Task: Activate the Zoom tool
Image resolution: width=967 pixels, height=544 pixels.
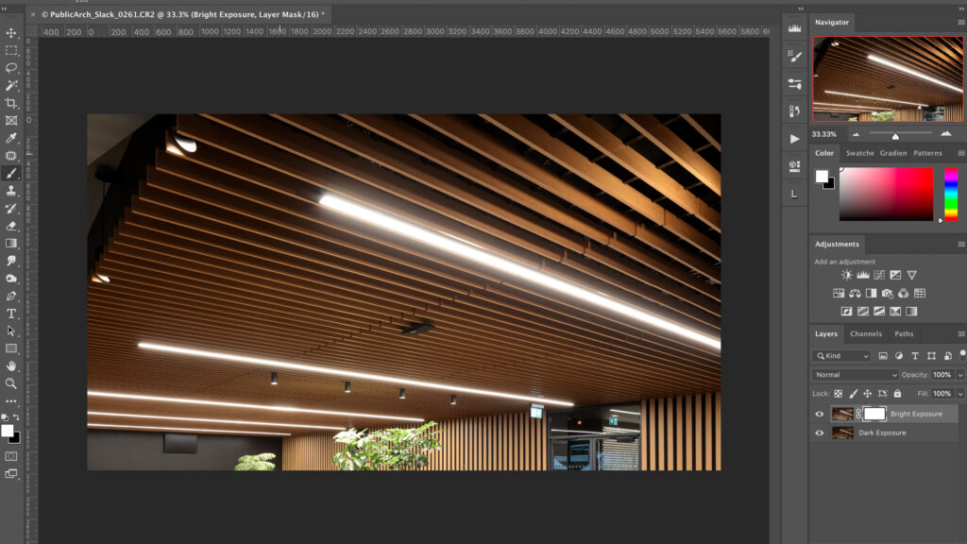Action: [11, 383]
